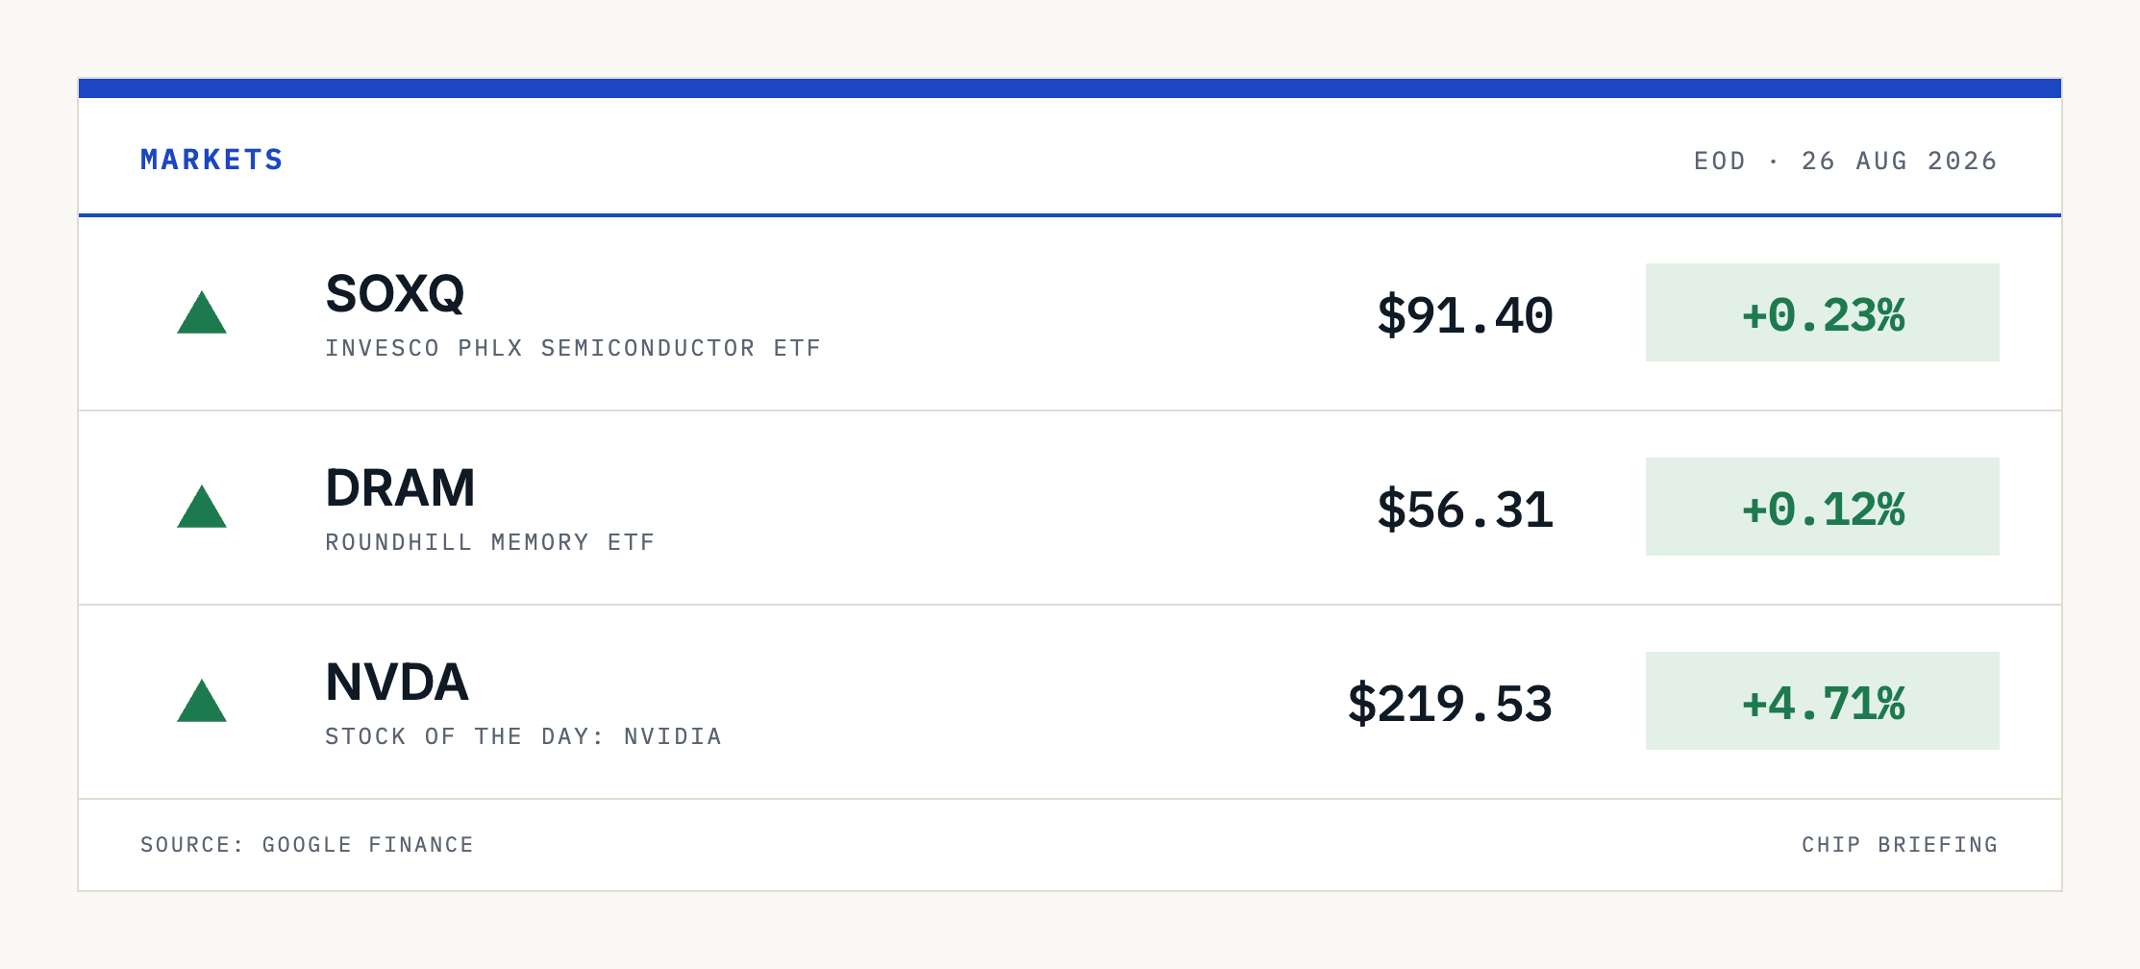The image size is (2140, 969).
Task: Click Invesco PHLX Semiconductor ETF subtitle
Action: point(574,348)
